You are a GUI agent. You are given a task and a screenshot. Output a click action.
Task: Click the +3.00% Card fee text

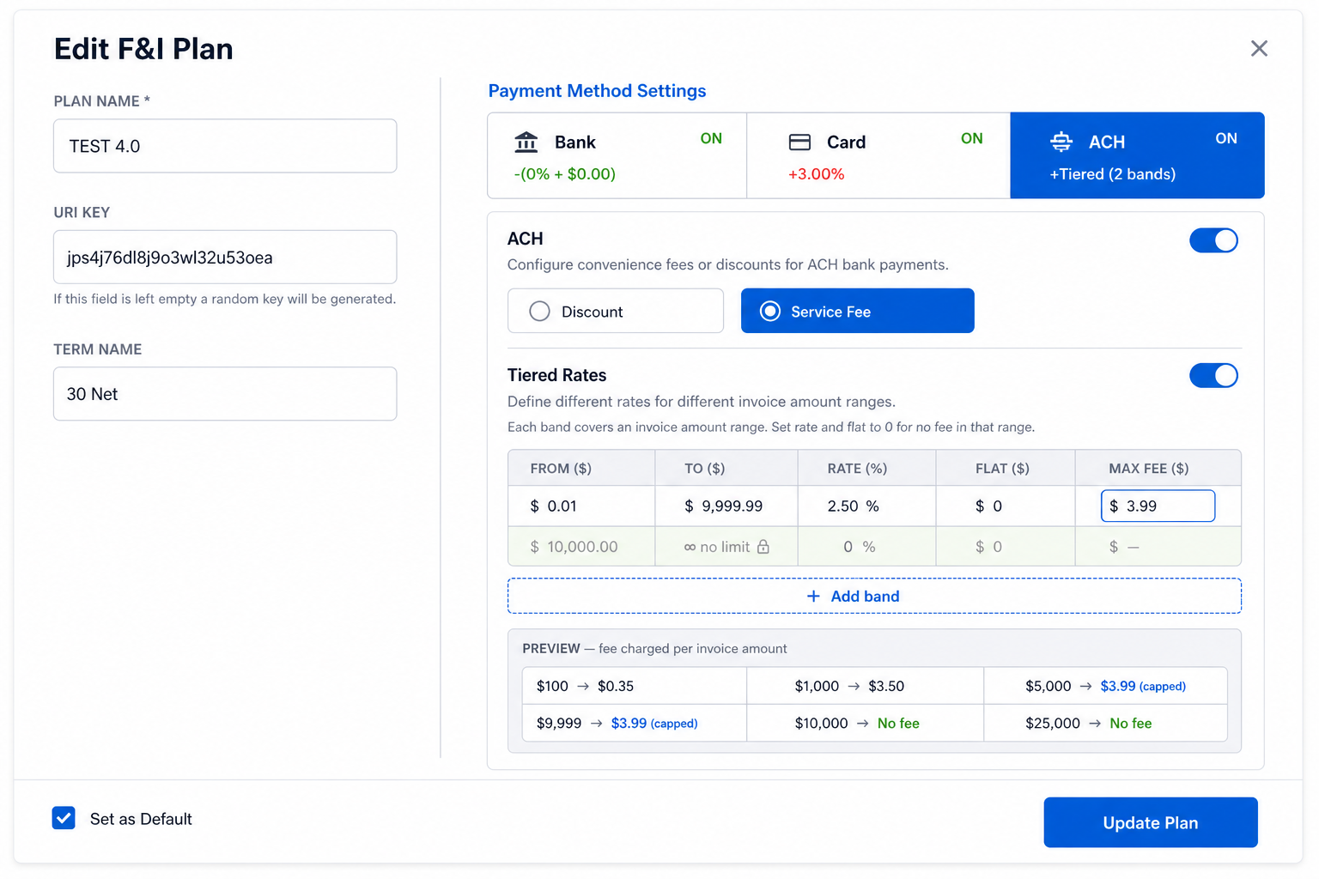pyautogui.click(x=816, y=174)
